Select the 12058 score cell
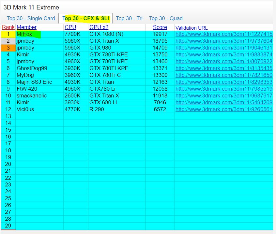Image resolution: width=276 pixels, height=234 pixels. [x=160, y=89]
